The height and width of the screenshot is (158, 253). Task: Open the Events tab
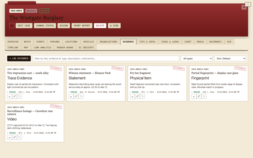pyautogui.click(x=40, y=42)
